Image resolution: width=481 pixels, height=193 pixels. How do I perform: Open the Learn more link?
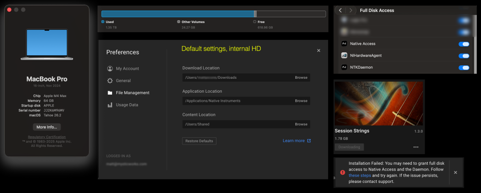[x=293, y=141]
